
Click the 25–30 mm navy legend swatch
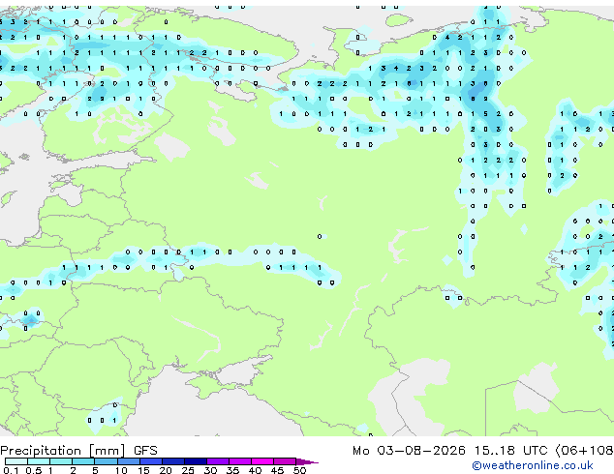195,461
